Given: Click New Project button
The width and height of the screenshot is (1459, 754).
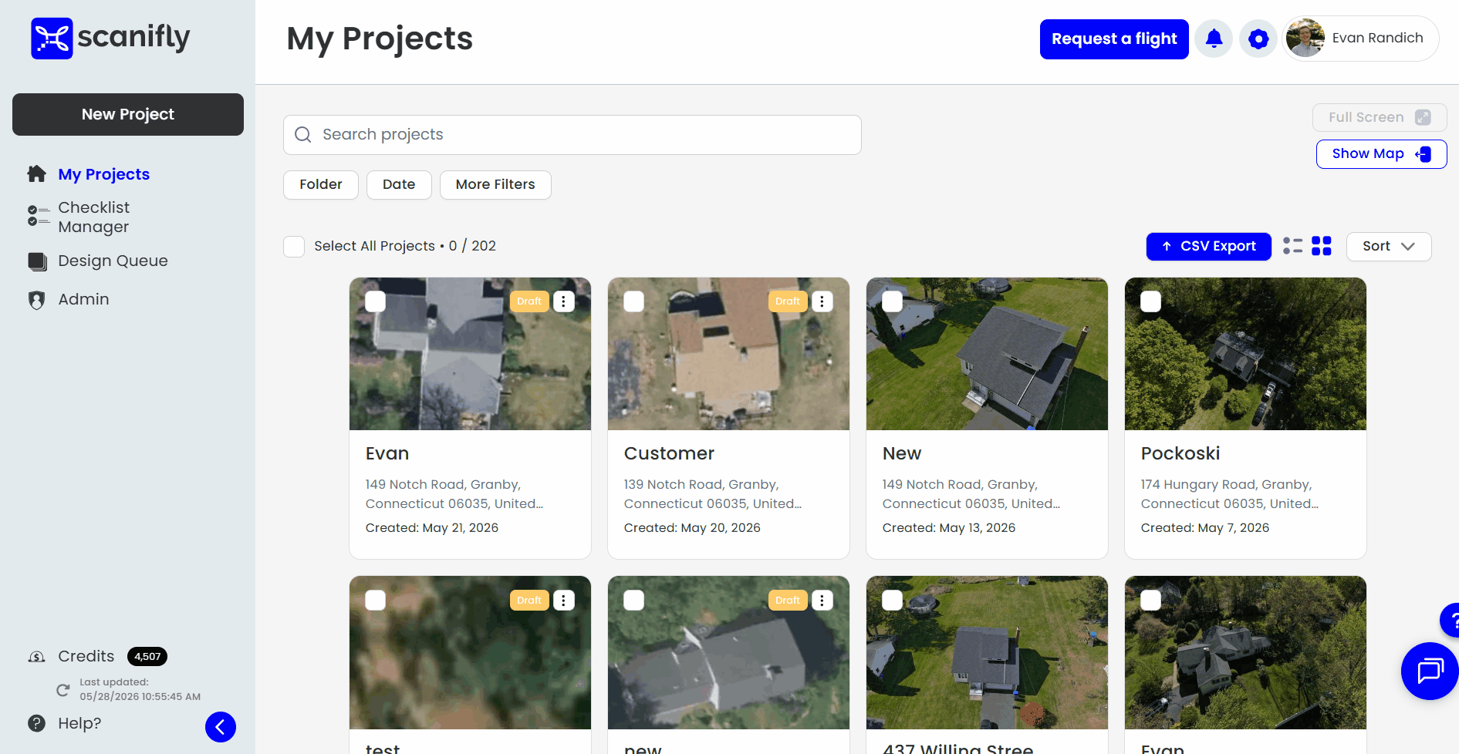Looking at the screenshot, I should [x=128, y=115].
